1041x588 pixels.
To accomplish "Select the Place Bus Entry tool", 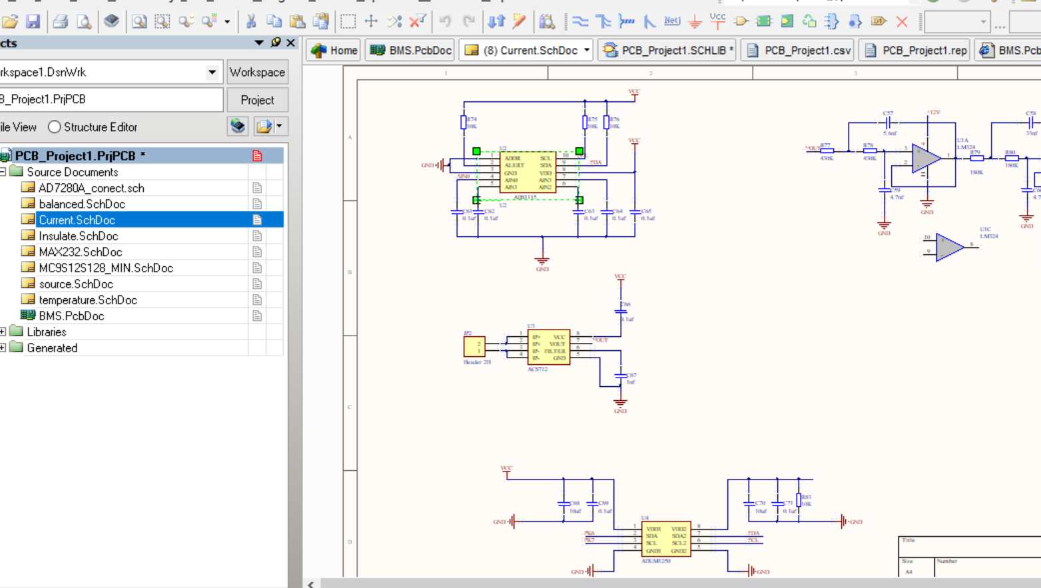I will click(649, 22).
